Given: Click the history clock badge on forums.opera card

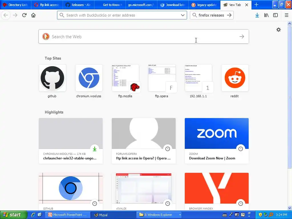Looking at the screenshot, I should [168, 149].
